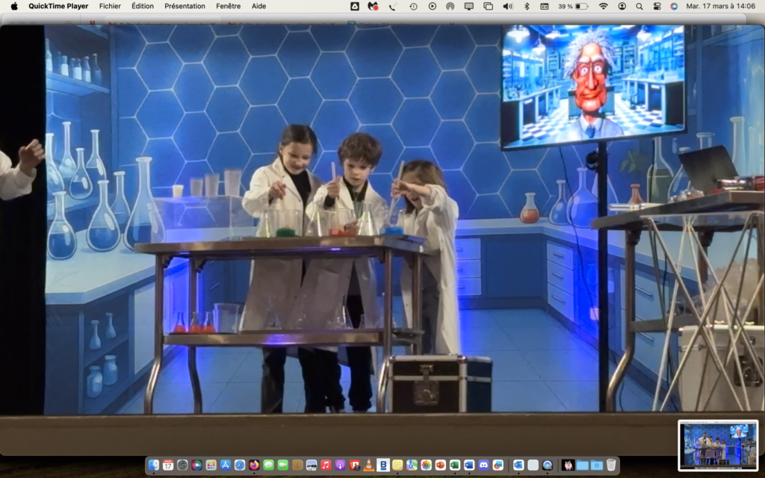Open Discord from the dock

[483, 465]
